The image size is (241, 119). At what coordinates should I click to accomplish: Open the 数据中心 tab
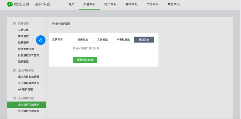click(x=174, y=4)
